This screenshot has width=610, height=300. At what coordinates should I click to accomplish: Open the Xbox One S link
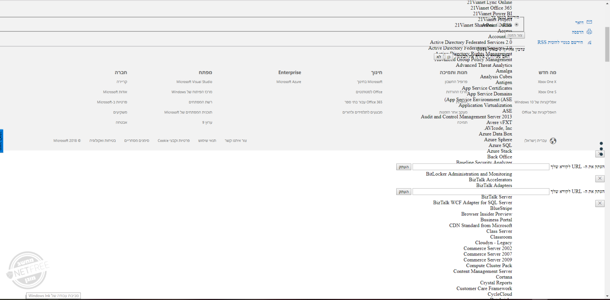point(547,92)
